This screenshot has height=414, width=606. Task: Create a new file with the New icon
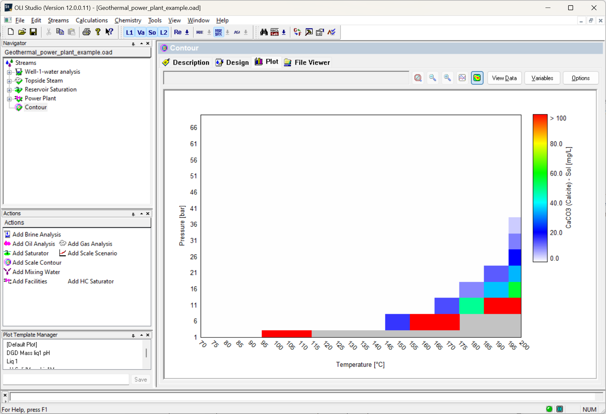tap(11, 32)
